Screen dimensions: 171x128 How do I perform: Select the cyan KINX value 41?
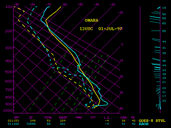(x=123, y=124)
